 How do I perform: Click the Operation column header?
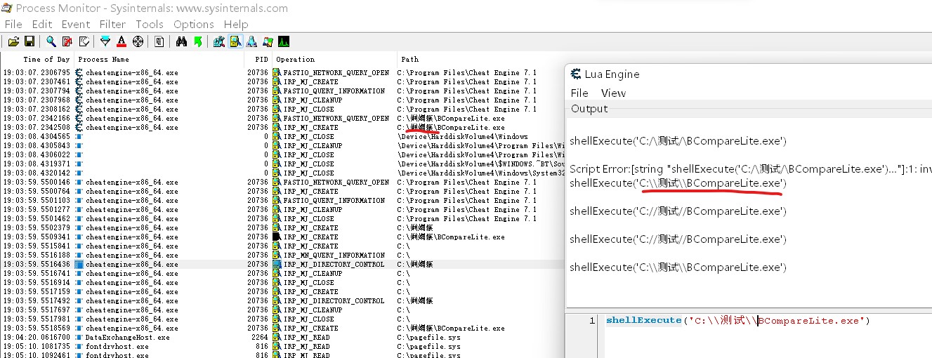coord(296,60)
